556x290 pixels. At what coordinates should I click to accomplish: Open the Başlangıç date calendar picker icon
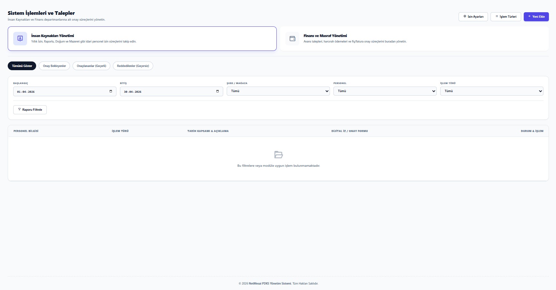click(x=111, y=91)
